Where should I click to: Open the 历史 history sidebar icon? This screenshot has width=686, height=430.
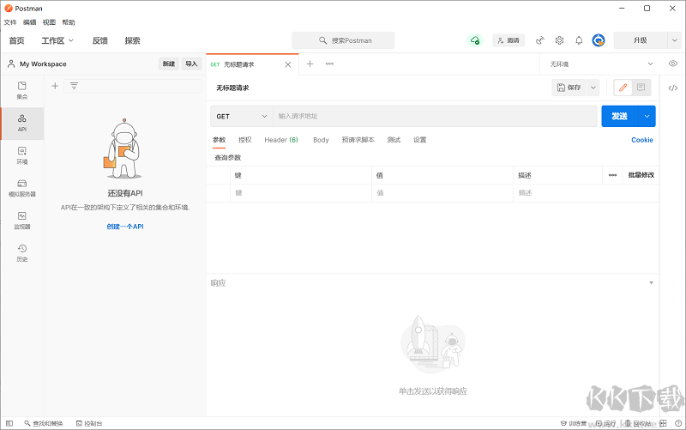[x=22, y=252]
